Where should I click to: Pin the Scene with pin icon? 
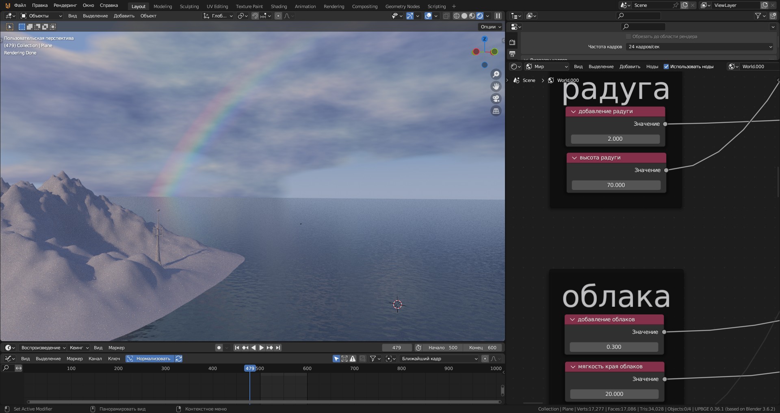675,5
